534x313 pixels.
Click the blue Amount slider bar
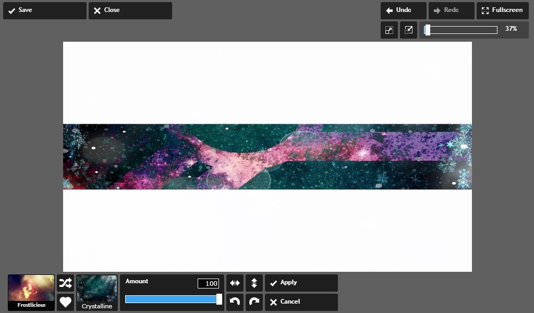click(x=172, y=299)
